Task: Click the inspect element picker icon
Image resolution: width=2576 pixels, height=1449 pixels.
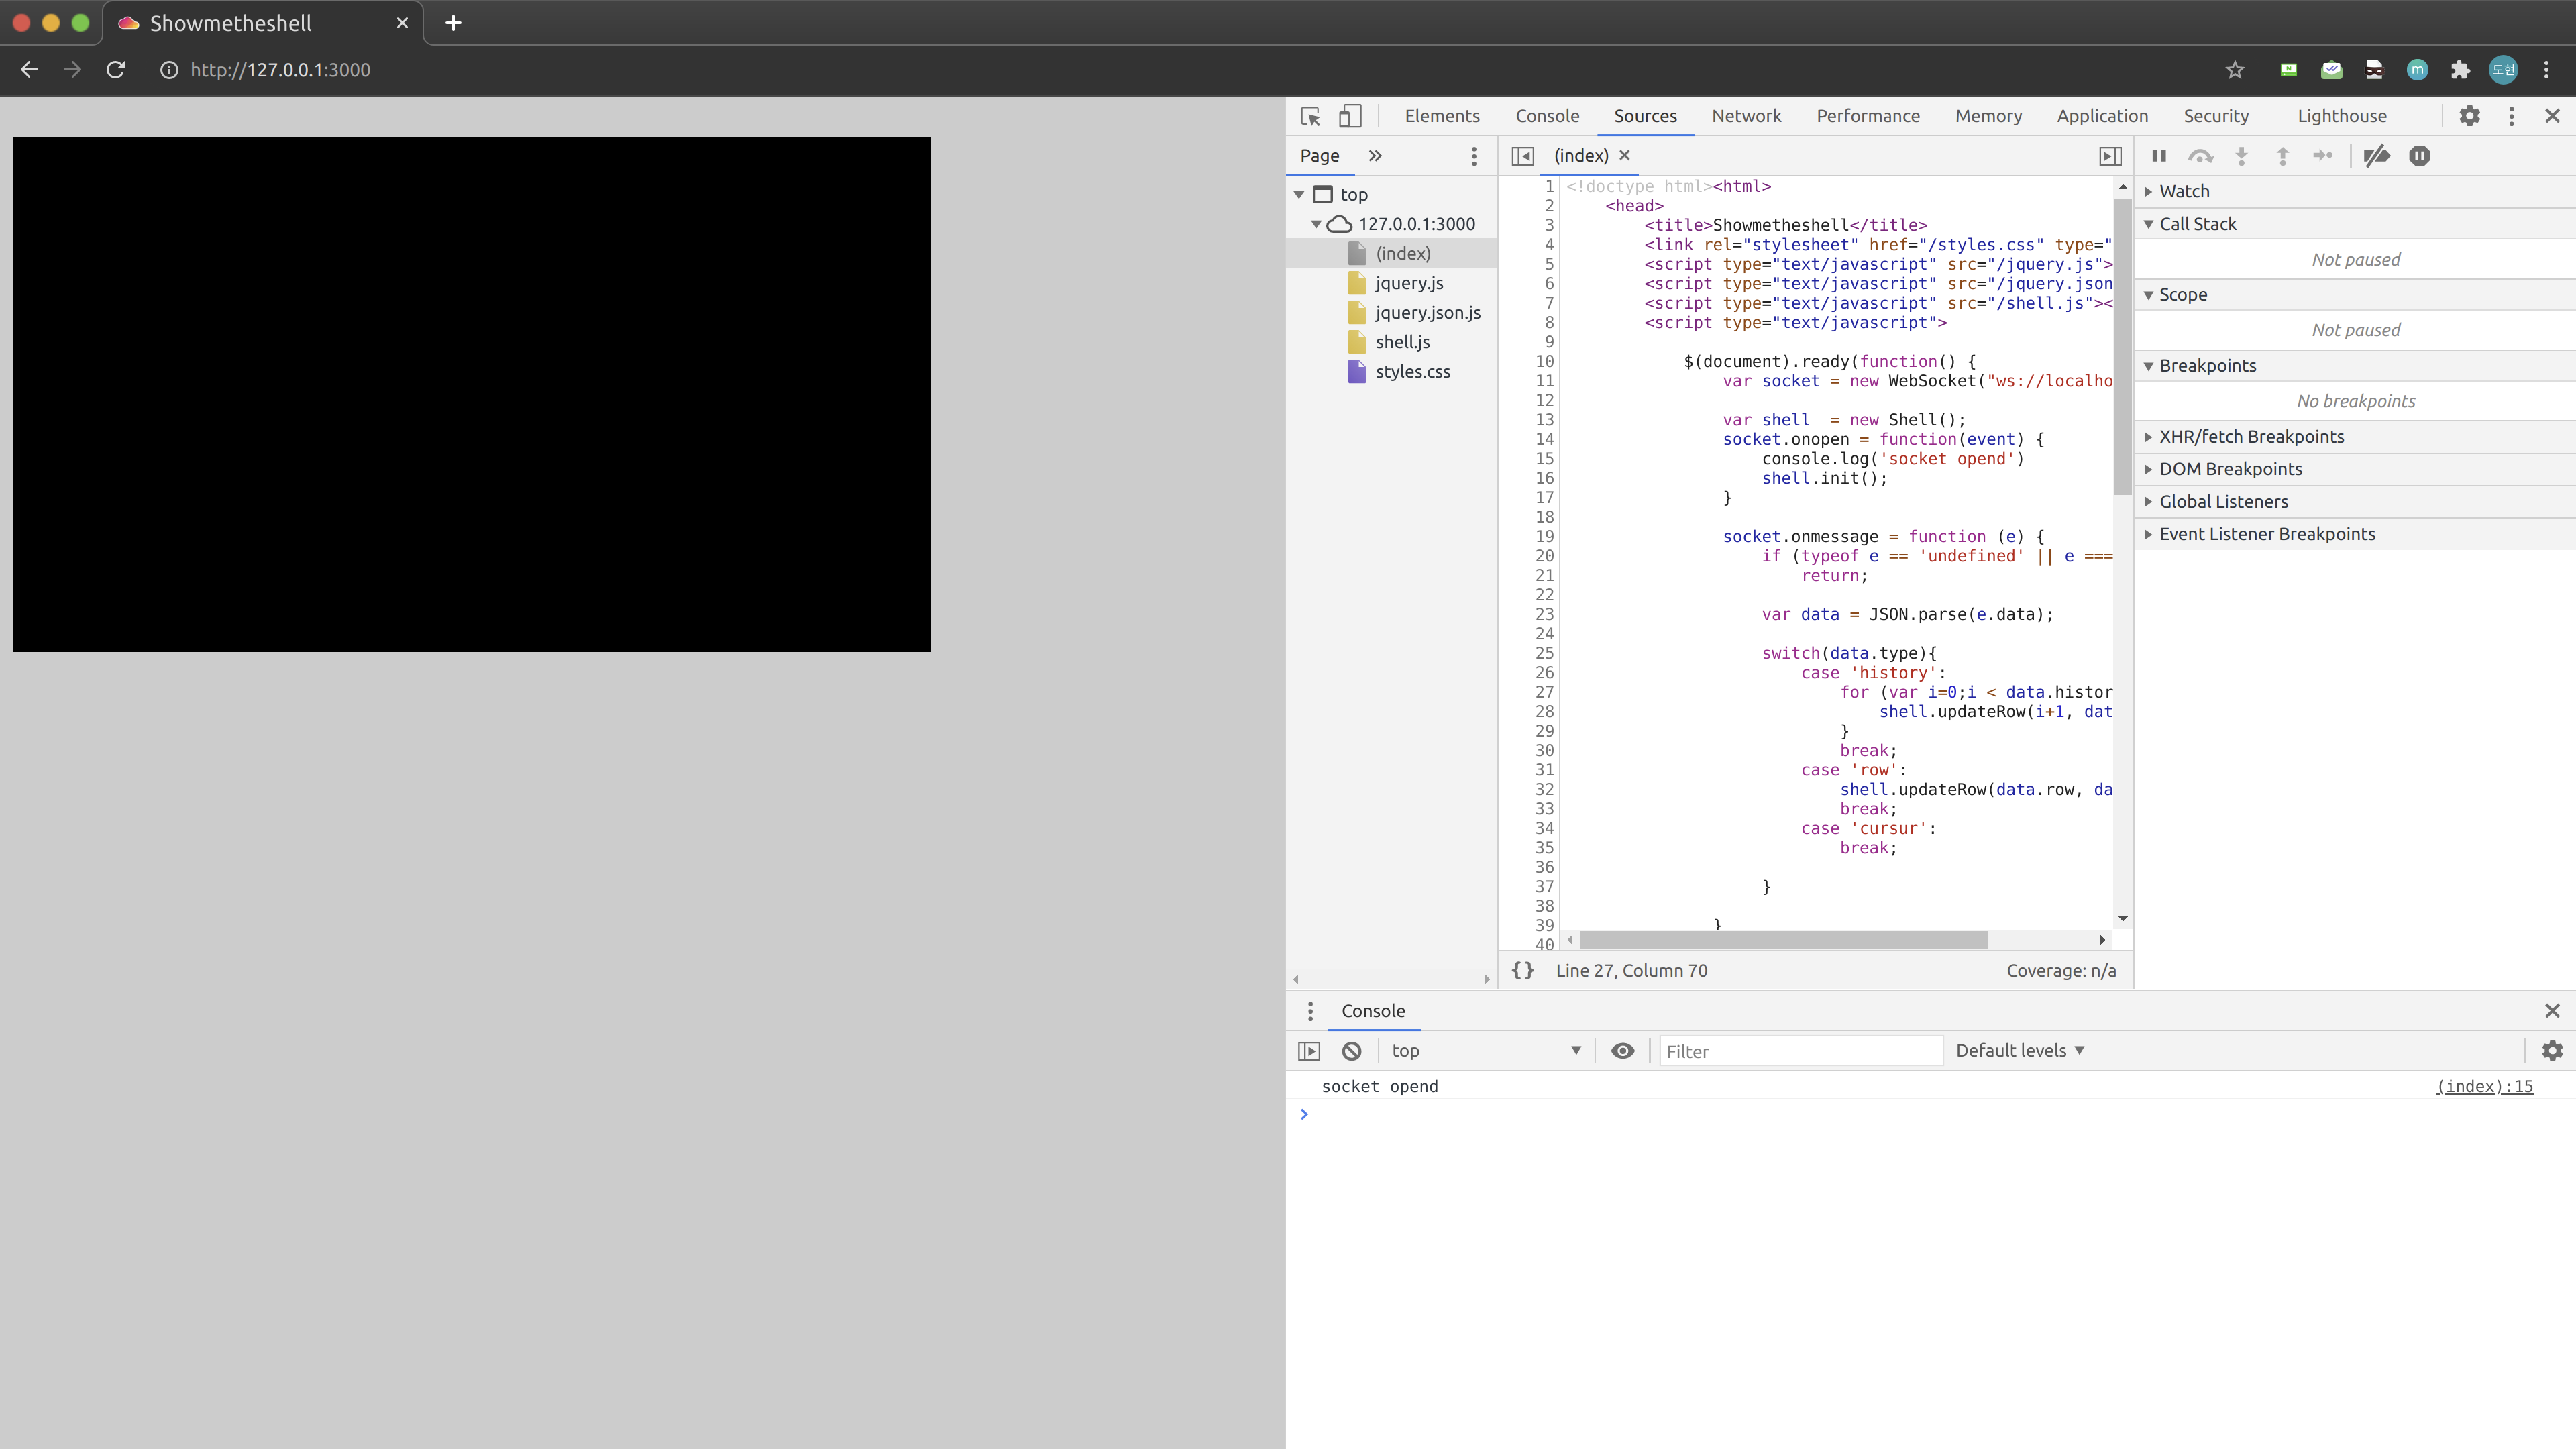Action: [x=1310, y=116]
